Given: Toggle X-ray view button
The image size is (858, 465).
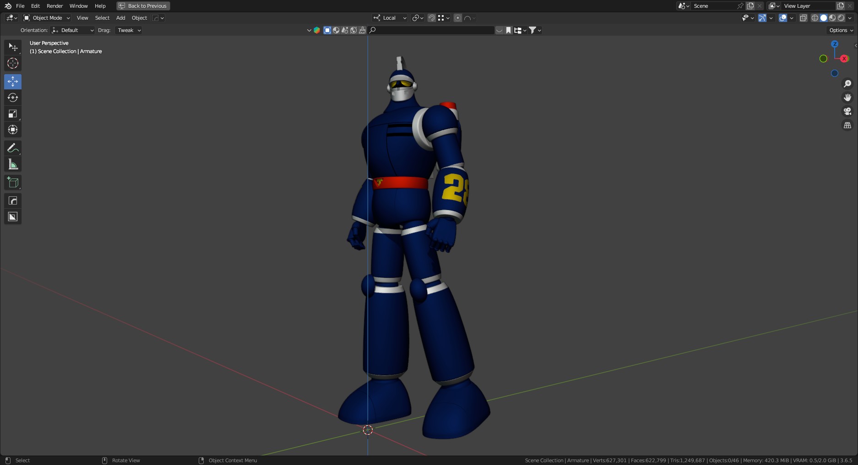Looking at the screenshot, I should pyautogui.click(x=803, y=18).
